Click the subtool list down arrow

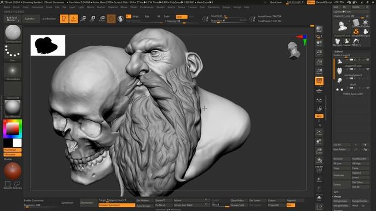tap(365, 145)
